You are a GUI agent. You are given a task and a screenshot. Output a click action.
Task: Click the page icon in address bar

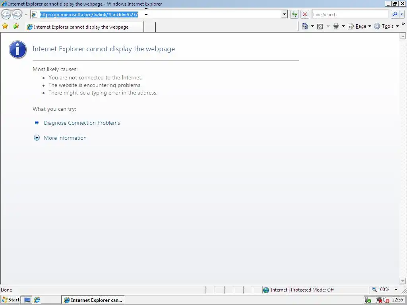coord(34,15)
